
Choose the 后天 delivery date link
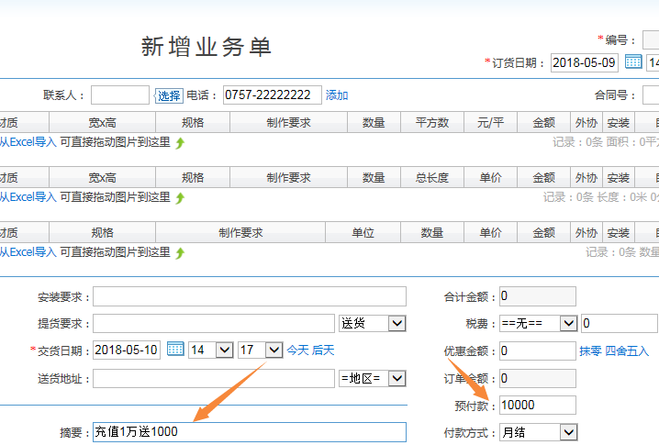point(323,350)
